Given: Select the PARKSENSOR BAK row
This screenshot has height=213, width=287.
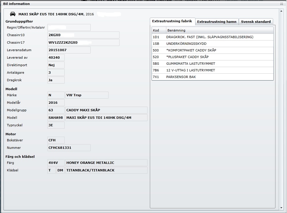Looking at the screenshot, I should (213, 77).
